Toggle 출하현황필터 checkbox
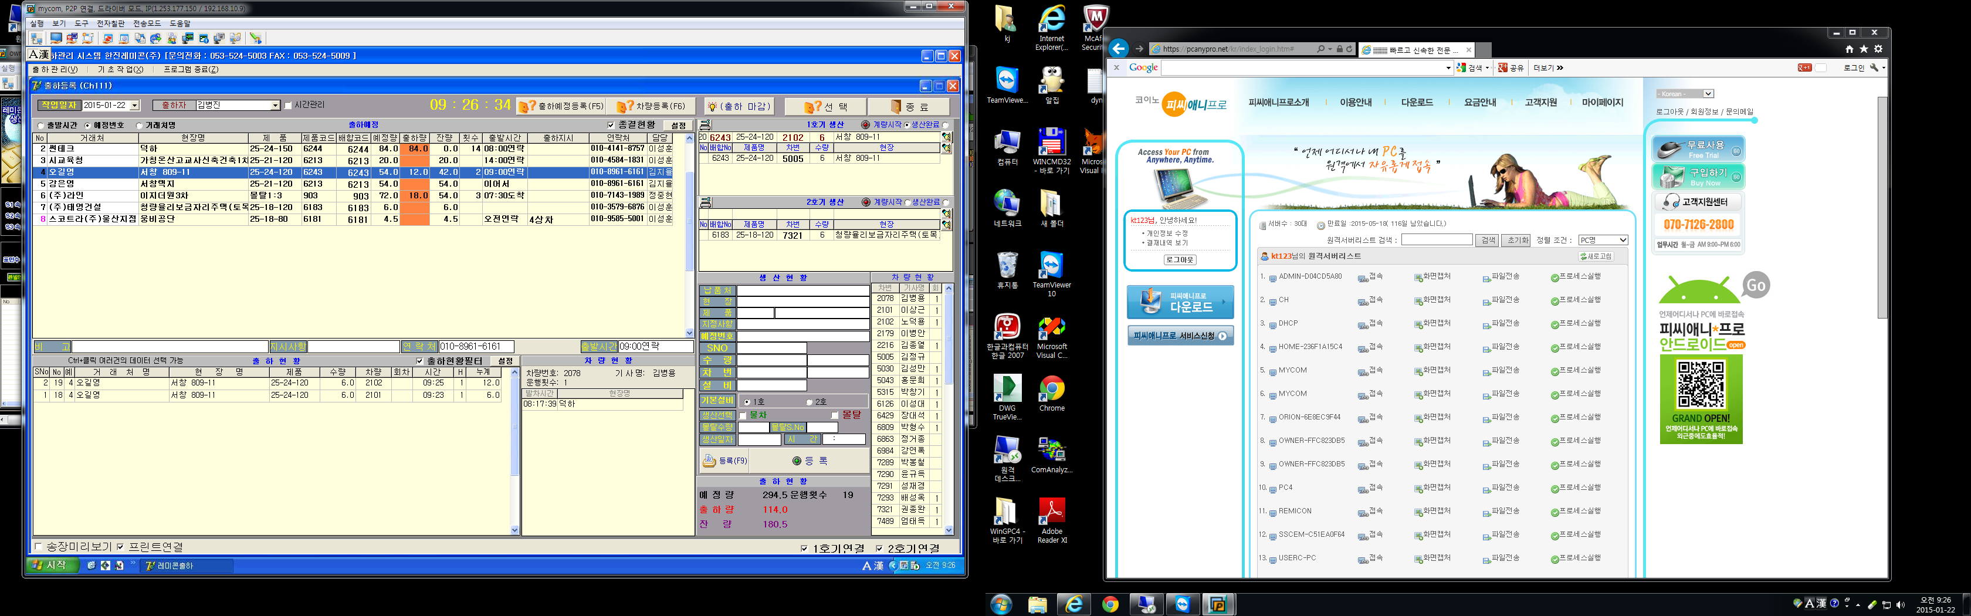 (419, 361)
